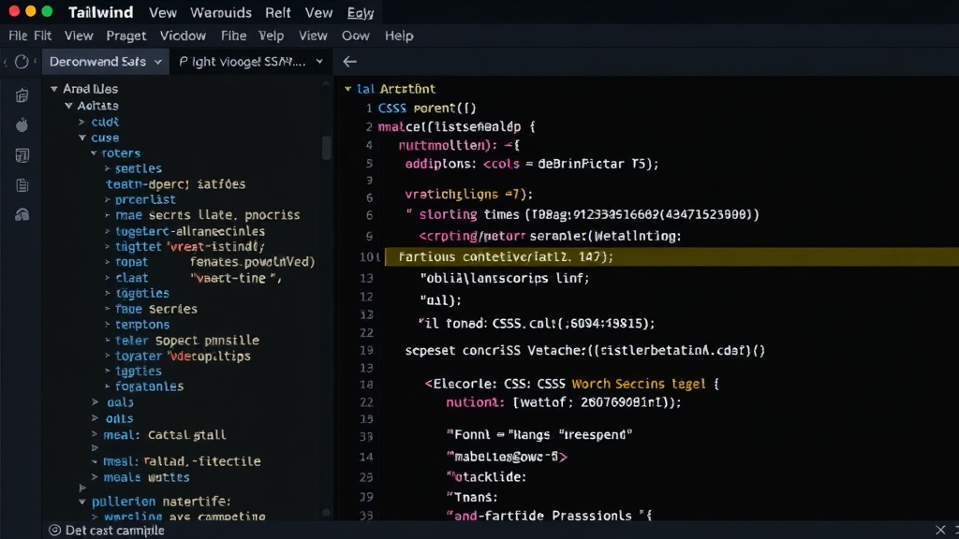
Task: Select the tugeterc-allranecciinles item
Action: (189, 232)
